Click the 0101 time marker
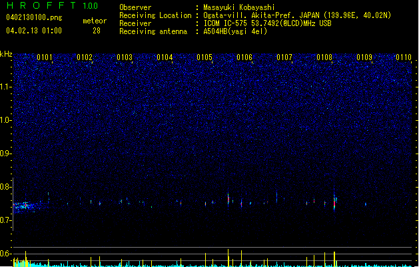Screen dimensions: 419x267 point(45,57)
